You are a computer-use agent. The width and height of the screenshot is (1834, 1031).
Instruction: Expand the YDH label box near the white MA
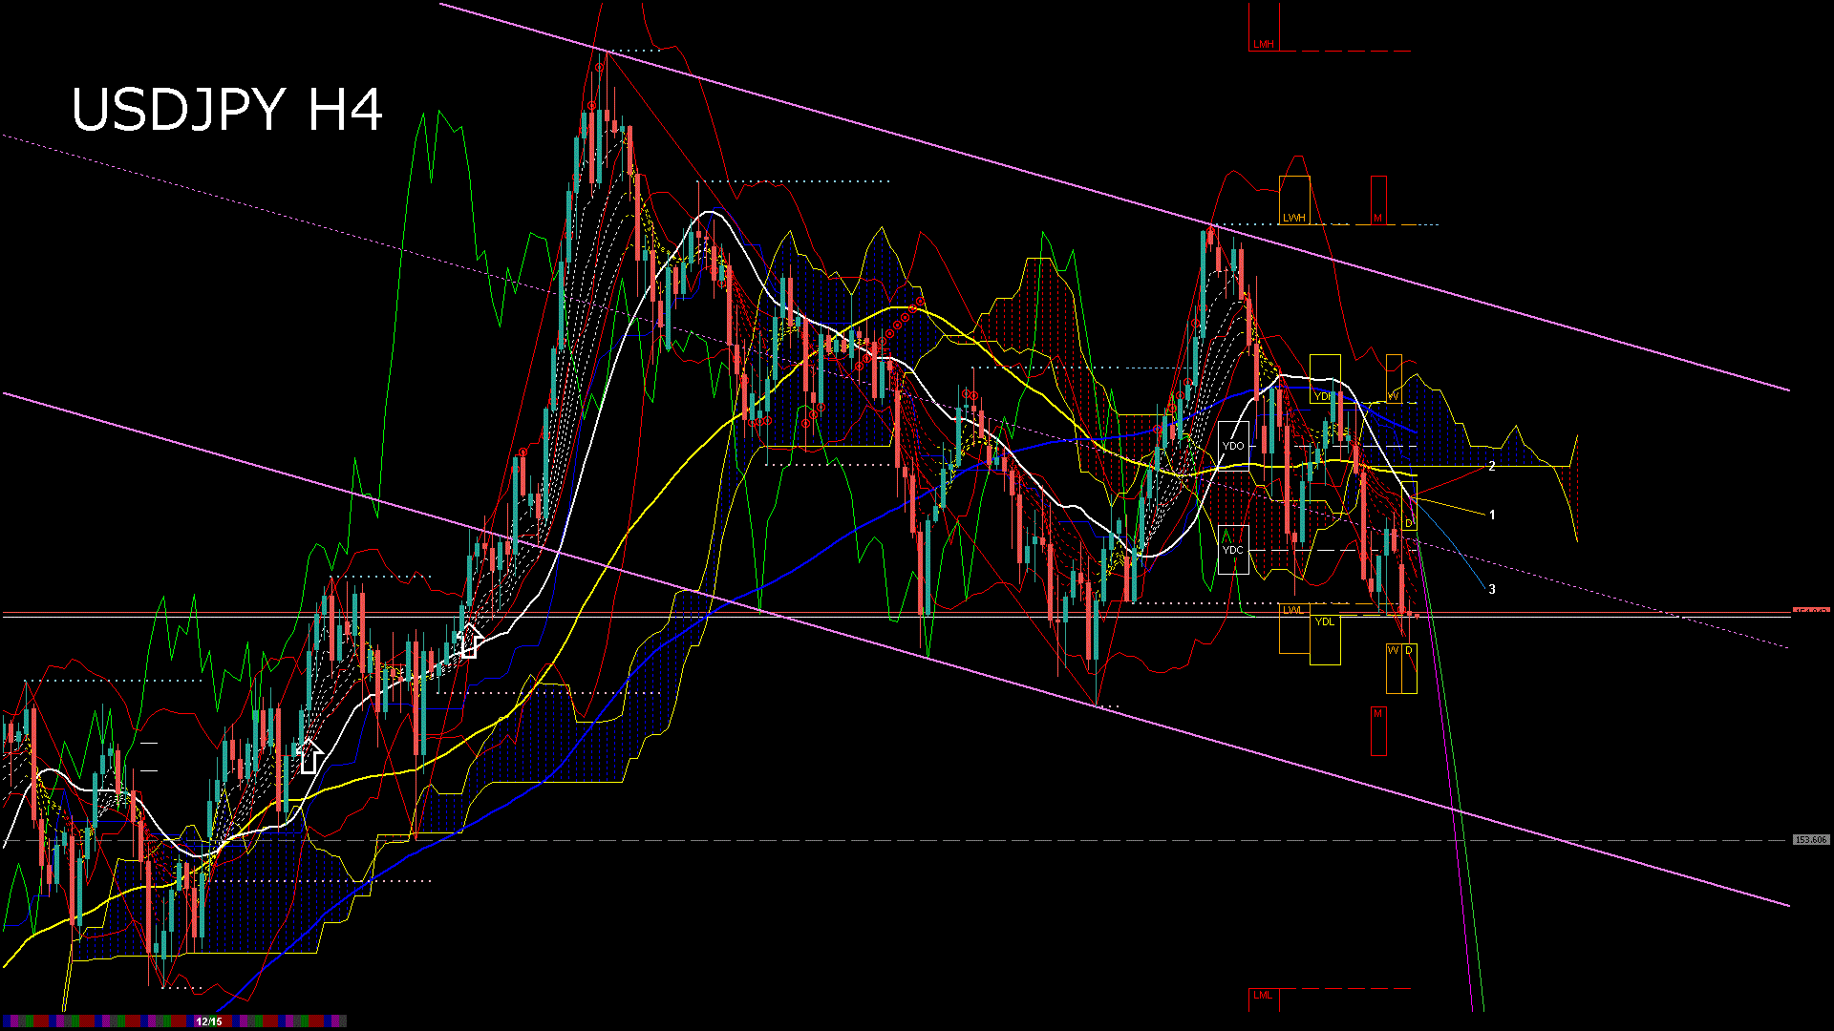[x=1323, y=396]
